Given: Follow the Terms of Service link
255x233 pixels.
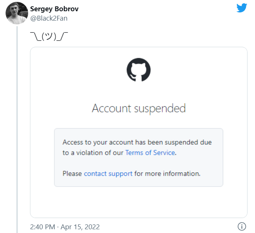Looking at the screenshot, I should click(x=150, y=153).
